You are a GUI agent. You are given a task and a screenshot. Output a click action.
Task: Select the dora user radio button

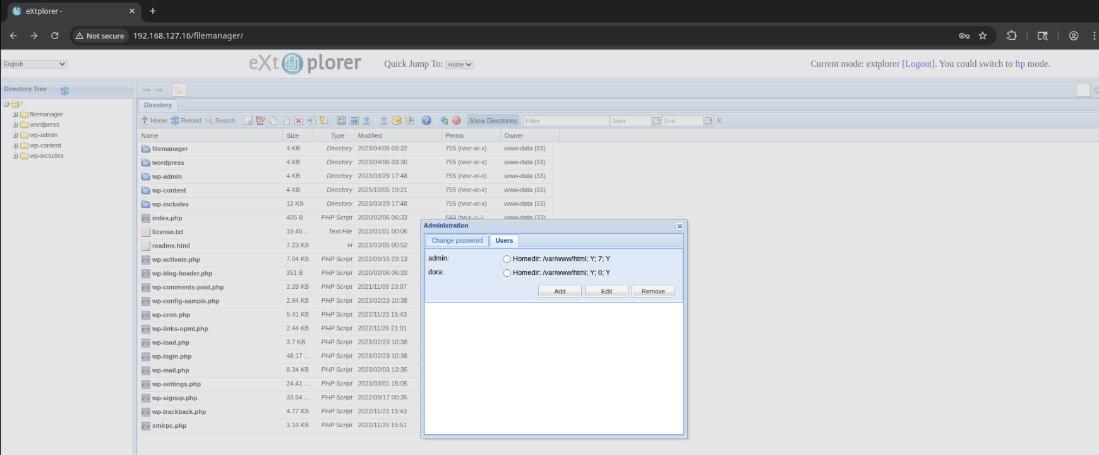[507, 273]
